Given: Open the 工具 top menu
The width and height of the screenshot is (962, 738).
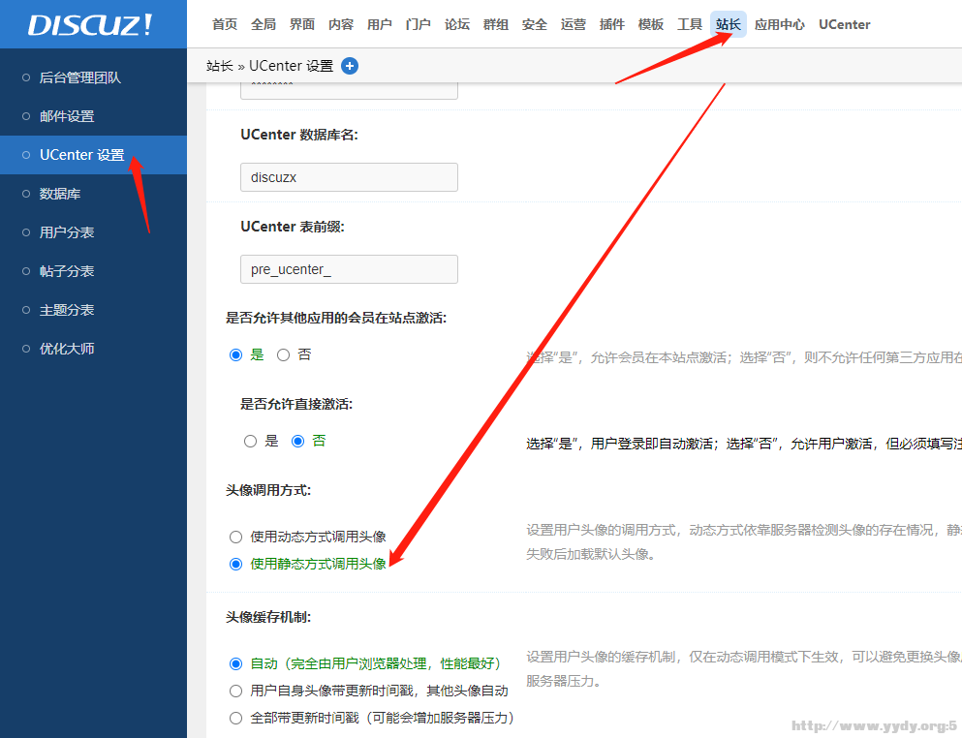Looking at the screenshot, I should point(690,24).
